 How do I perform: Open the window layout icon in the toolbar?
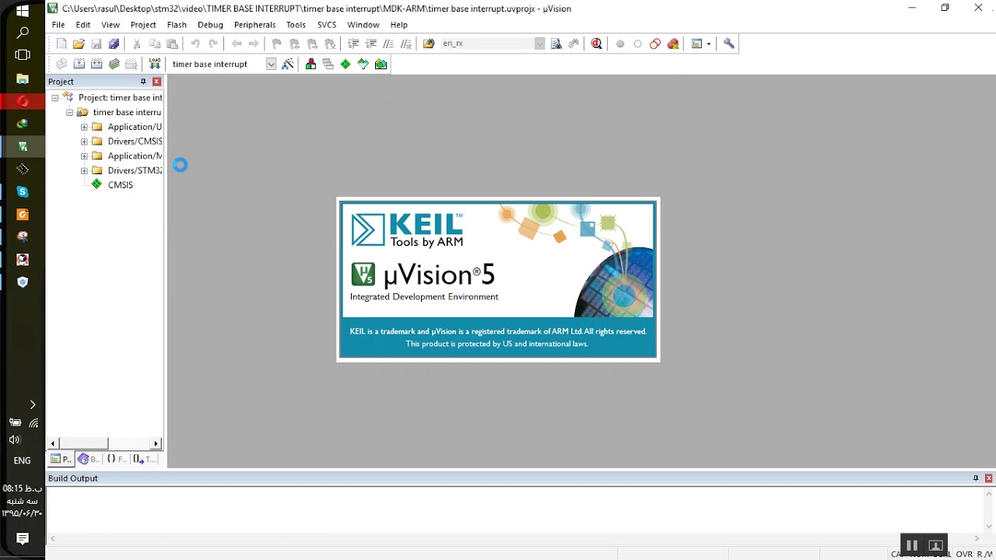coord(697,44)
